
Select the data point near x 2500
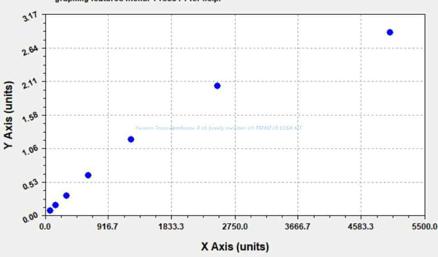pyautogui.click(x=217, y=86)
